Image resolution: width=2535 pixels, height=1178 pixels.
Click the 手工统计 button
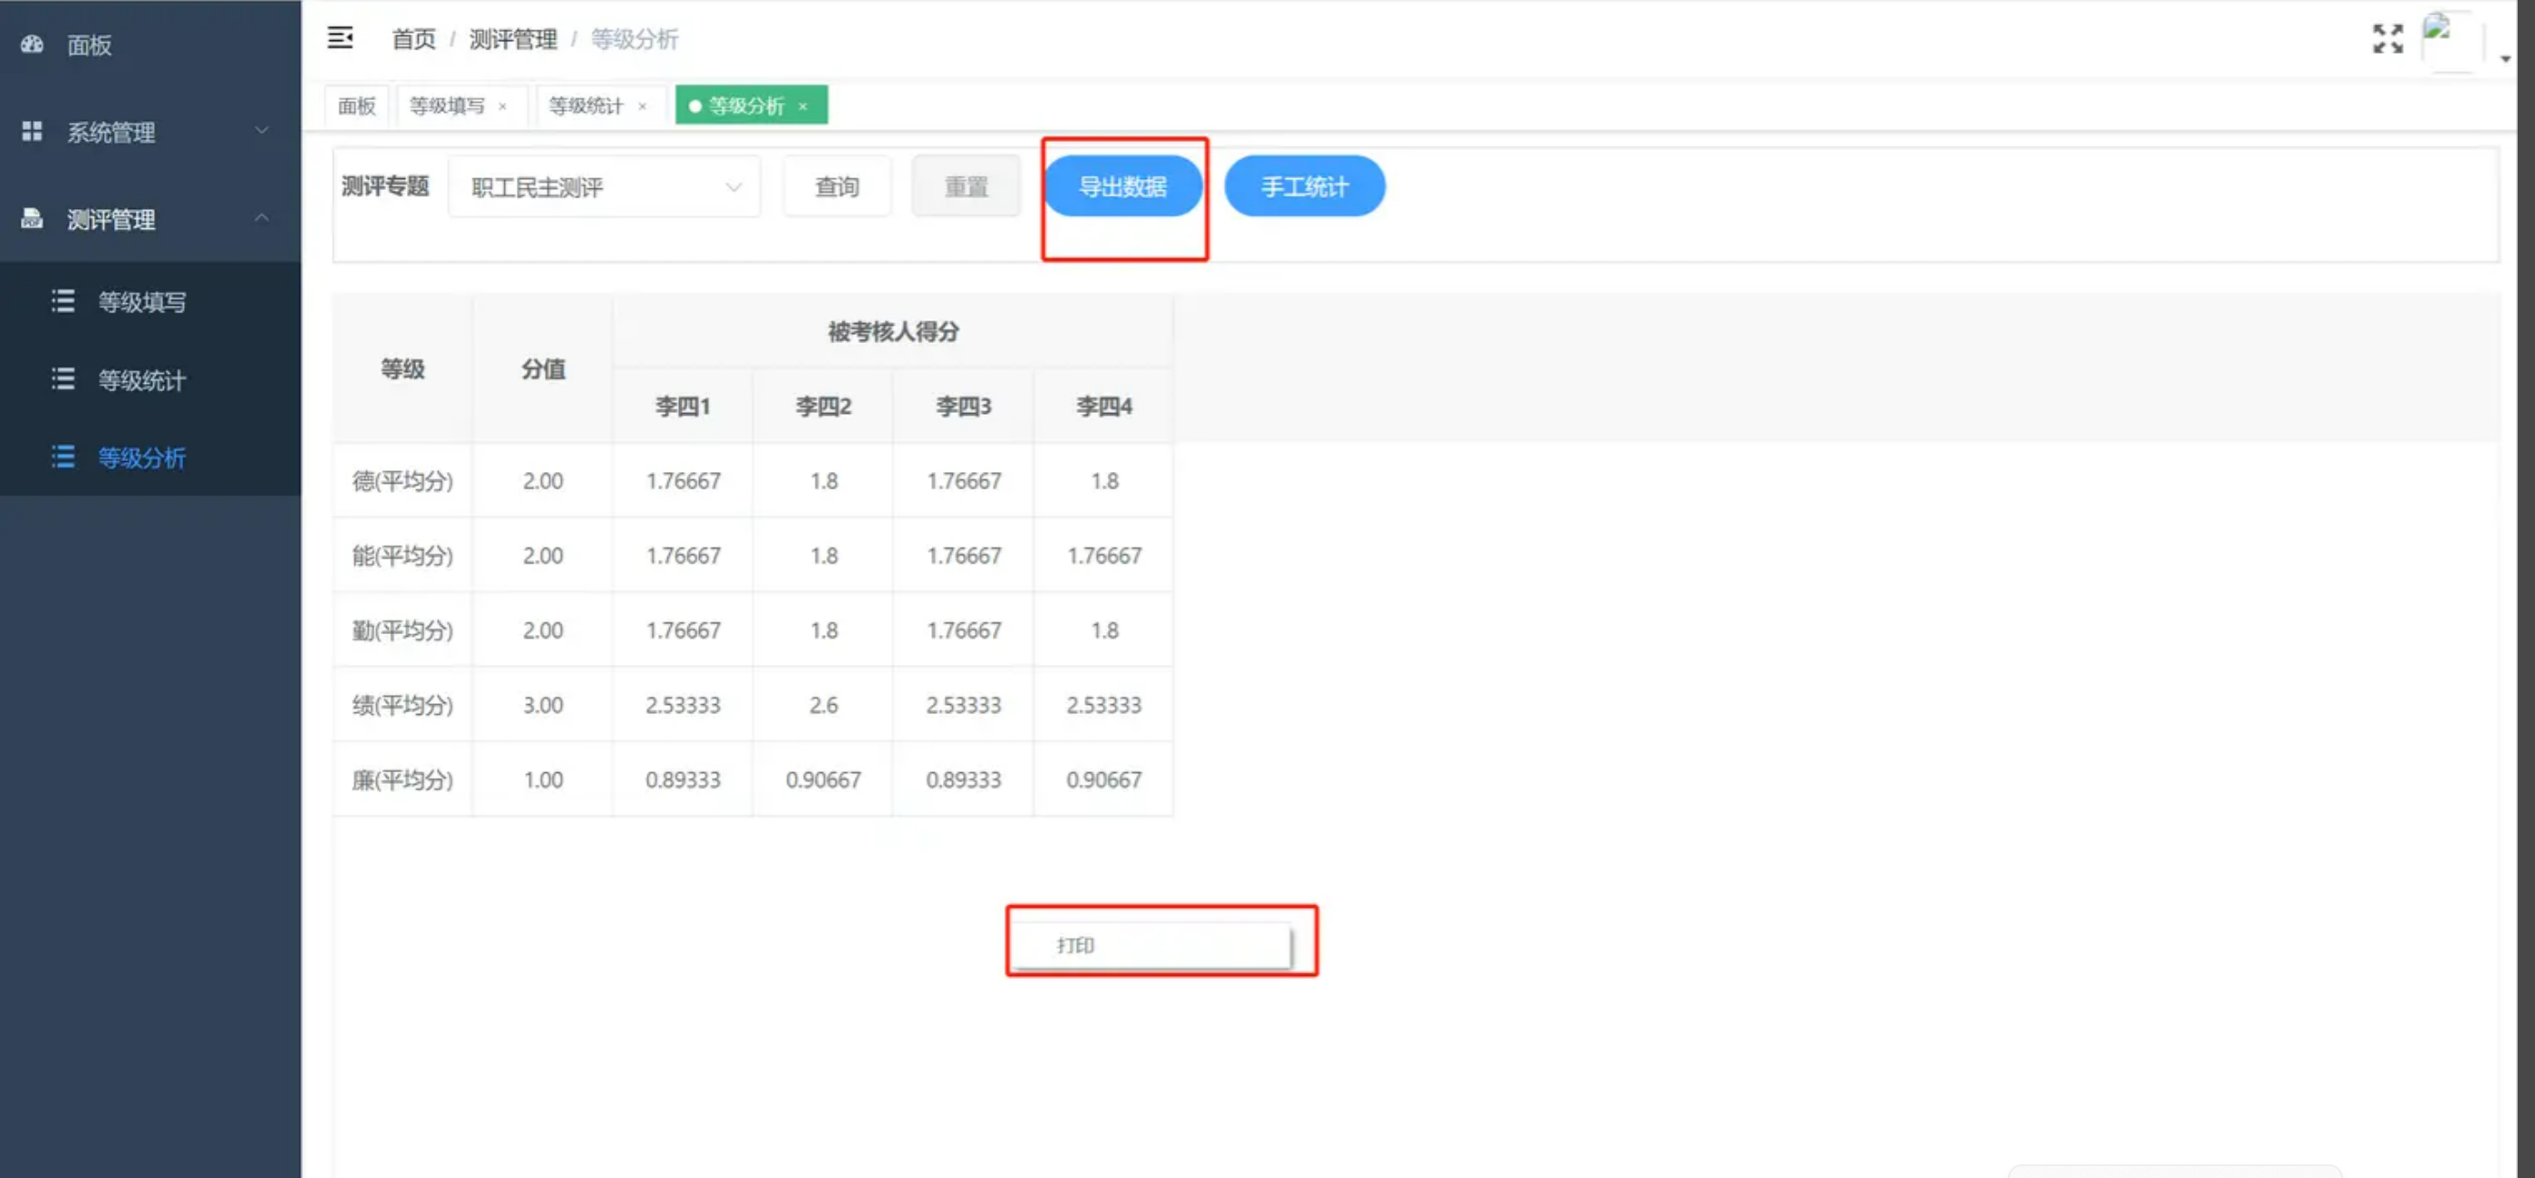[1304, 186]
